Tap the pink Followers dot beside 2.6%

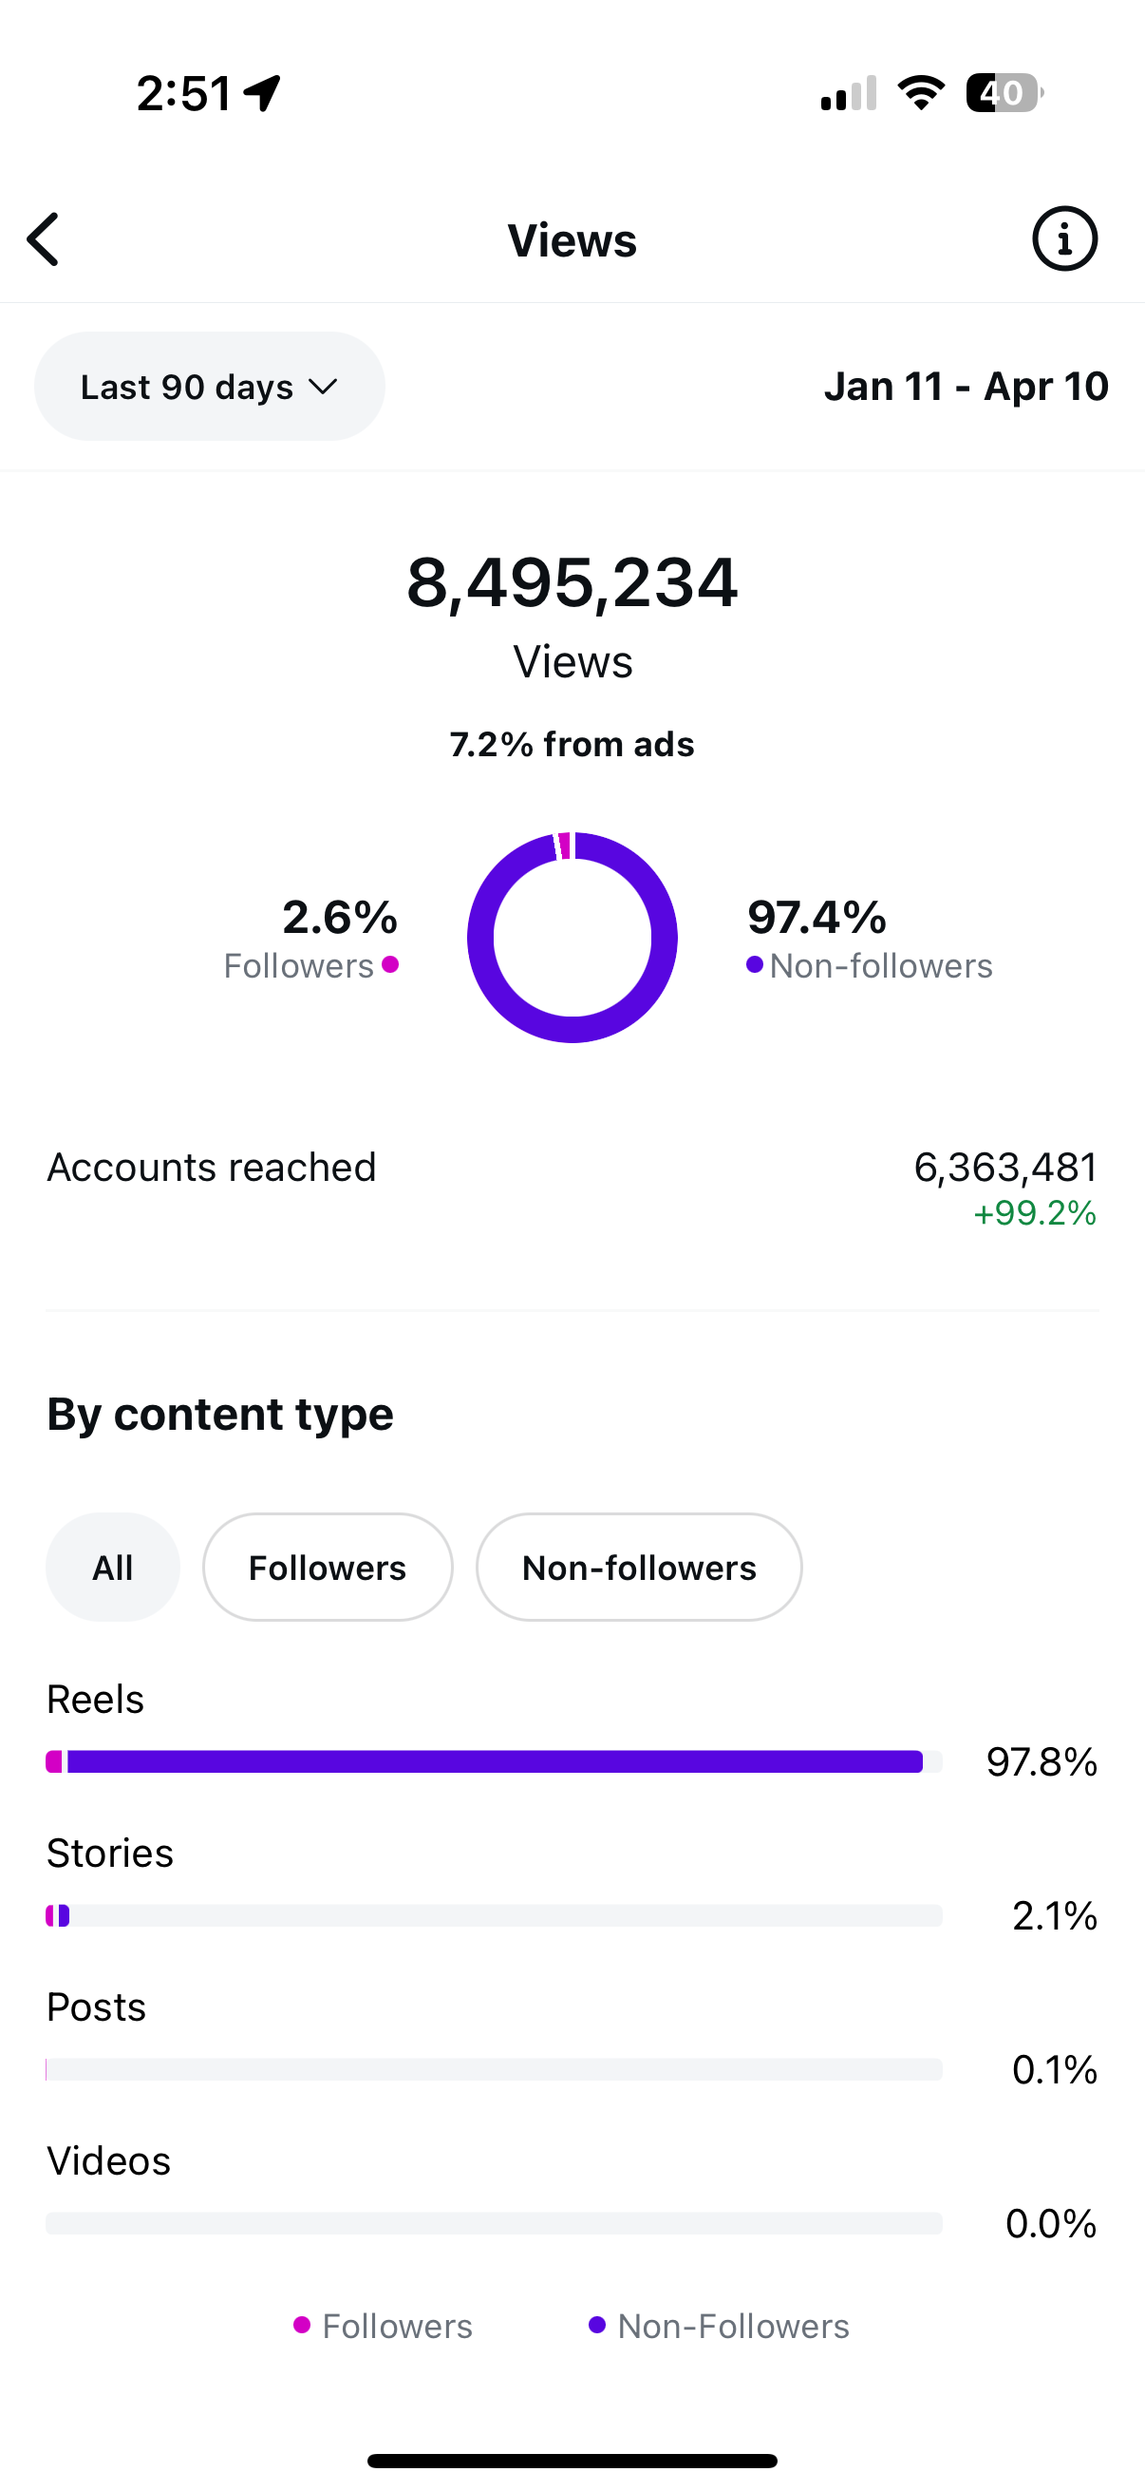click(x=390, y=964)
